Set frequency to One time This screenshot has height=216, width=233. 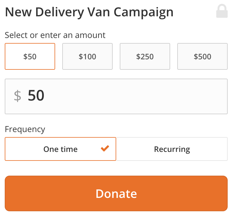click(60, 149)
